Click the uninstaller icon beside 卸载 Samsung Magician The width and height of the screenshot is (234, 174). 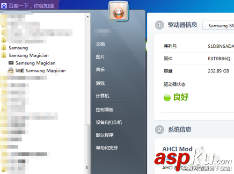click(x=11, y=70)
